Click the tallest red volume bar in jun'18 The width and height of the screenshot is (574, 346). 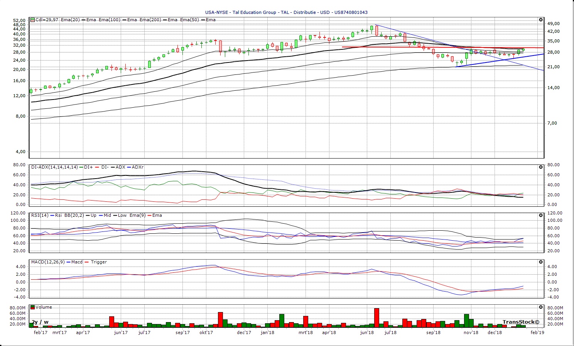click(x=376, y=318)
